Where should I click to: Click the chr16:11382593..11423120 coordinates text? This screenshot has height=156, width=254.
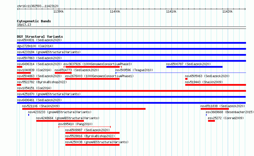coord(38,6)
